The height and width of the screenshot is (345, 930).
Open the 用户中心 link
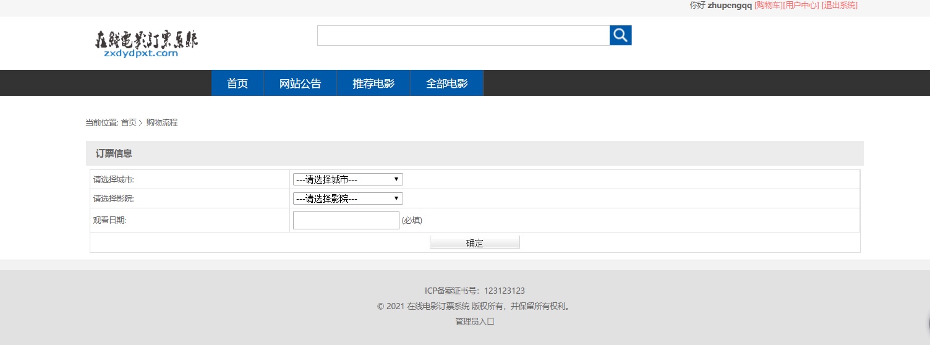(x=801, y=5)
